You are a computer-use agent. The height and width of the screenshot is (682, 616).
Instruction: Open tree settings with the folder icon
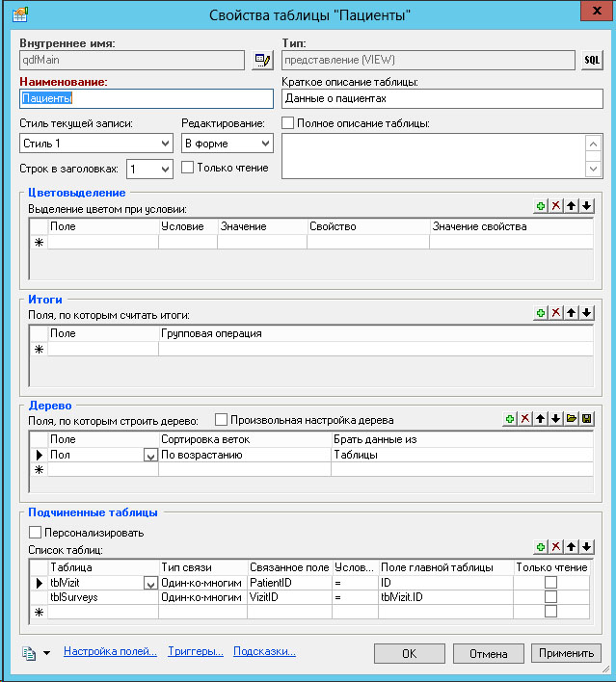(572, 419)
